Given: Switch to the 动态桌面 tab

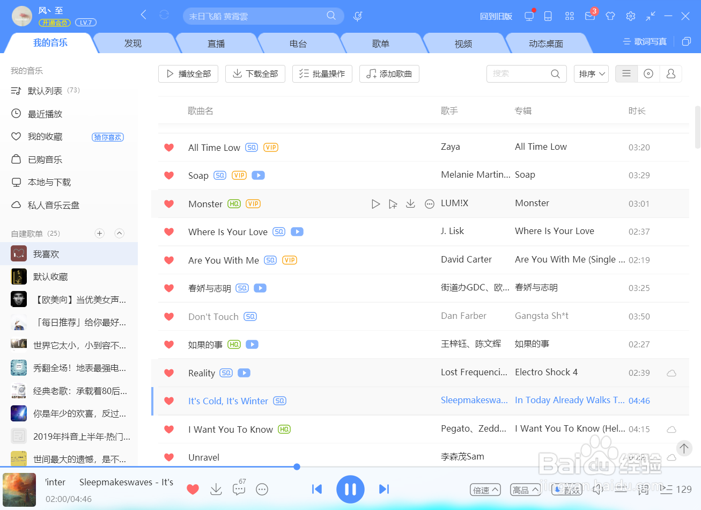Looking at the screenshot, I should pos(546,43).
